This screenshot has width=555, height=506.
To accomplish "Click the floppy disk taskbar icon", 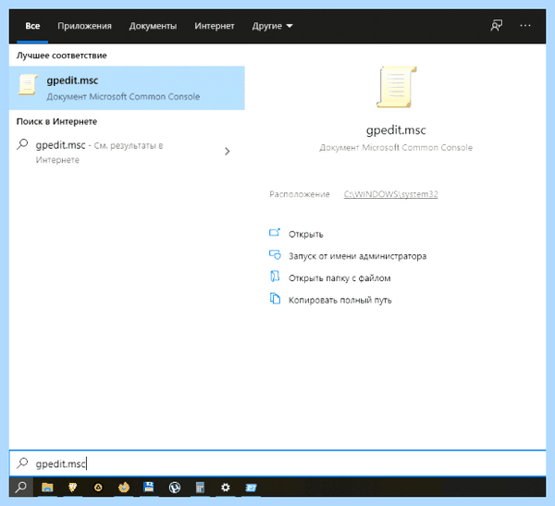I will click(x=149, y=487).
